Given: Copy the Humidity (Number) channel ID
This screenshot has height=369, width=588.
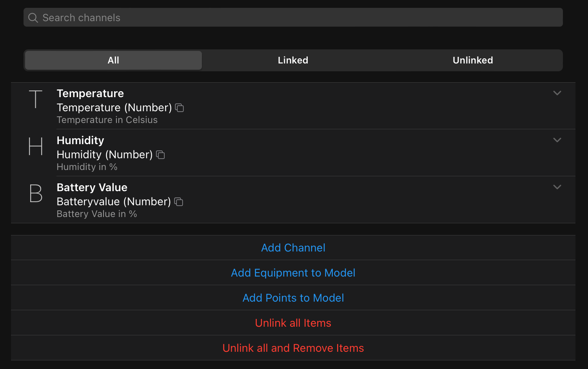Looking at the screenshot, I should click(x=160, y=155).
